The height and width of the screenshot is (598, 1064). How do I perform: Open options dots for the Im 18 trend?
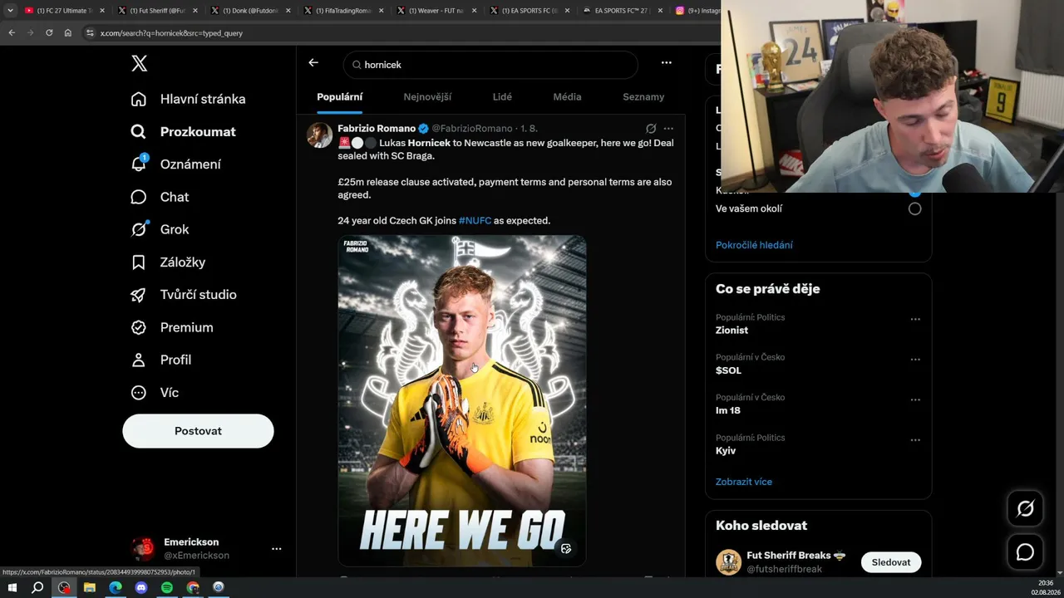(915, 399)
